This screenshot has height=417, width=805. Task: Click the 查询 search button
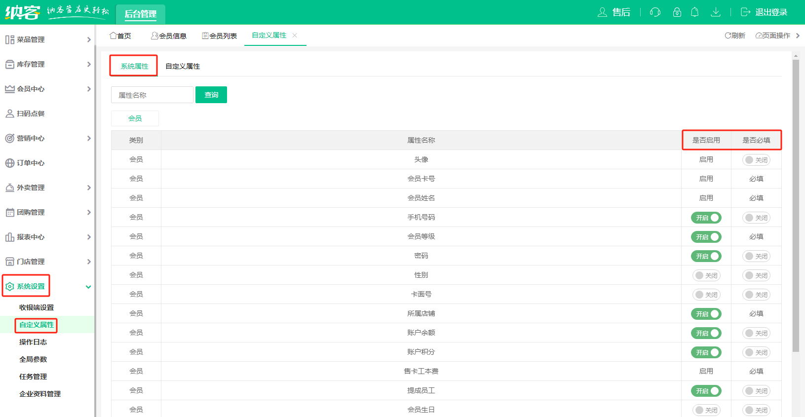tap(211, 95)
